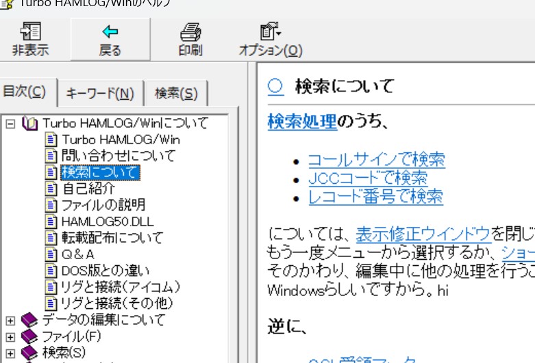Collapse the Turbo HAMLOG/Winについて tree node
This screenshot has width=535, height=363.
tap(10, 124)
